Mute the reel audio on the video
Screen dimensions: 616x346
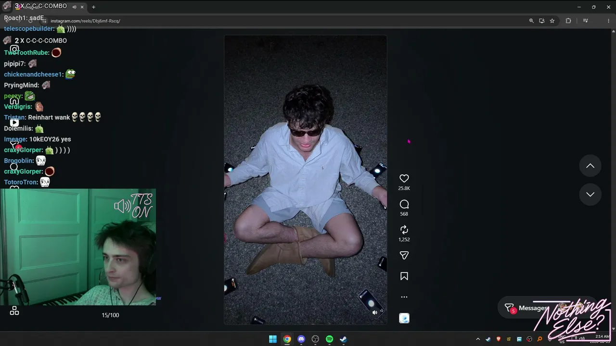pos(375,313)
